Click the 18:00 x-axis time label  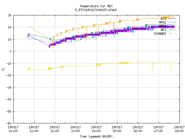click(x=179, y=131)
